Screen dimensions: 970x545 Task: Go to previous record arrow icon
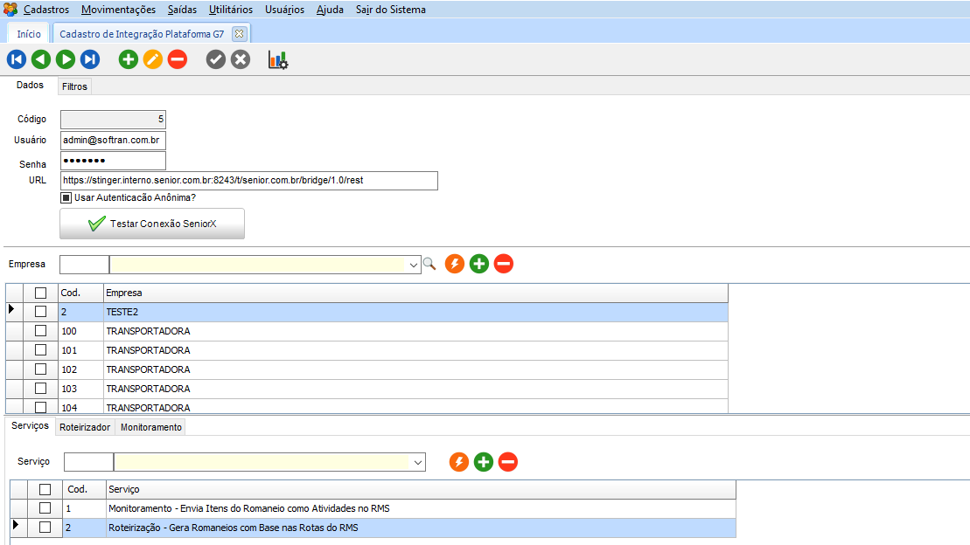[x=41, y=59]
